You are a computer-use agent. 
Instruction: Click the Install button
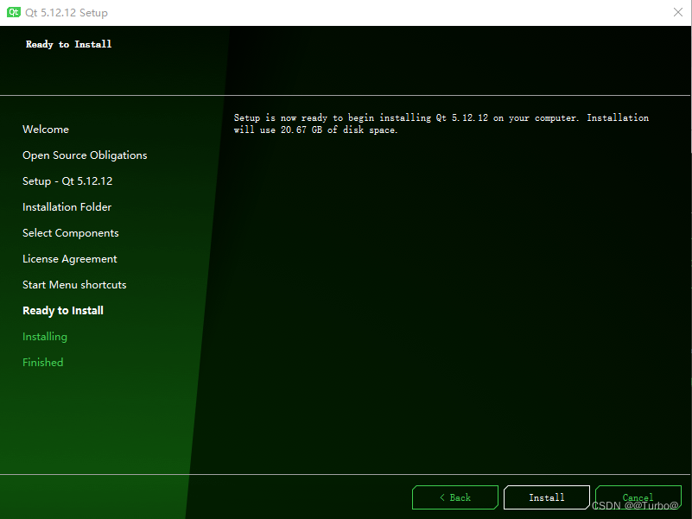(x=546, y=497)
